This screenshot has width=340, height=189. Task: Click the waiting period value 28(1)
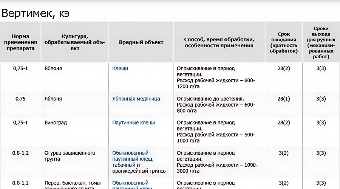284,99
